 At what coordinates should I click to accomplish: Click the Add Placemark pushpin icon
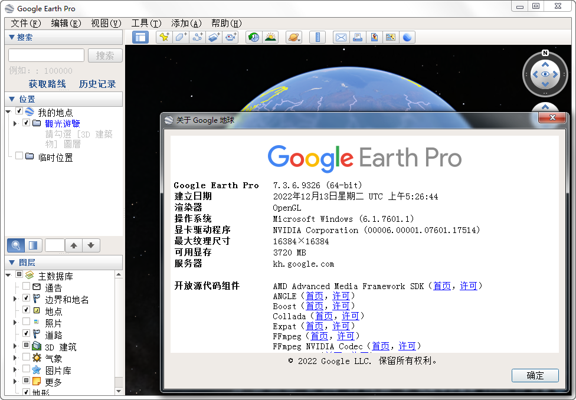click(x=163, y=37)
